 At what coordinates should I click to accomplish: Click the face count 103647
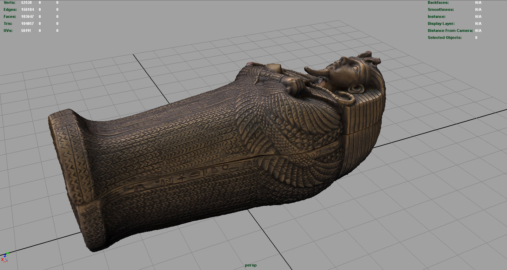27,16
